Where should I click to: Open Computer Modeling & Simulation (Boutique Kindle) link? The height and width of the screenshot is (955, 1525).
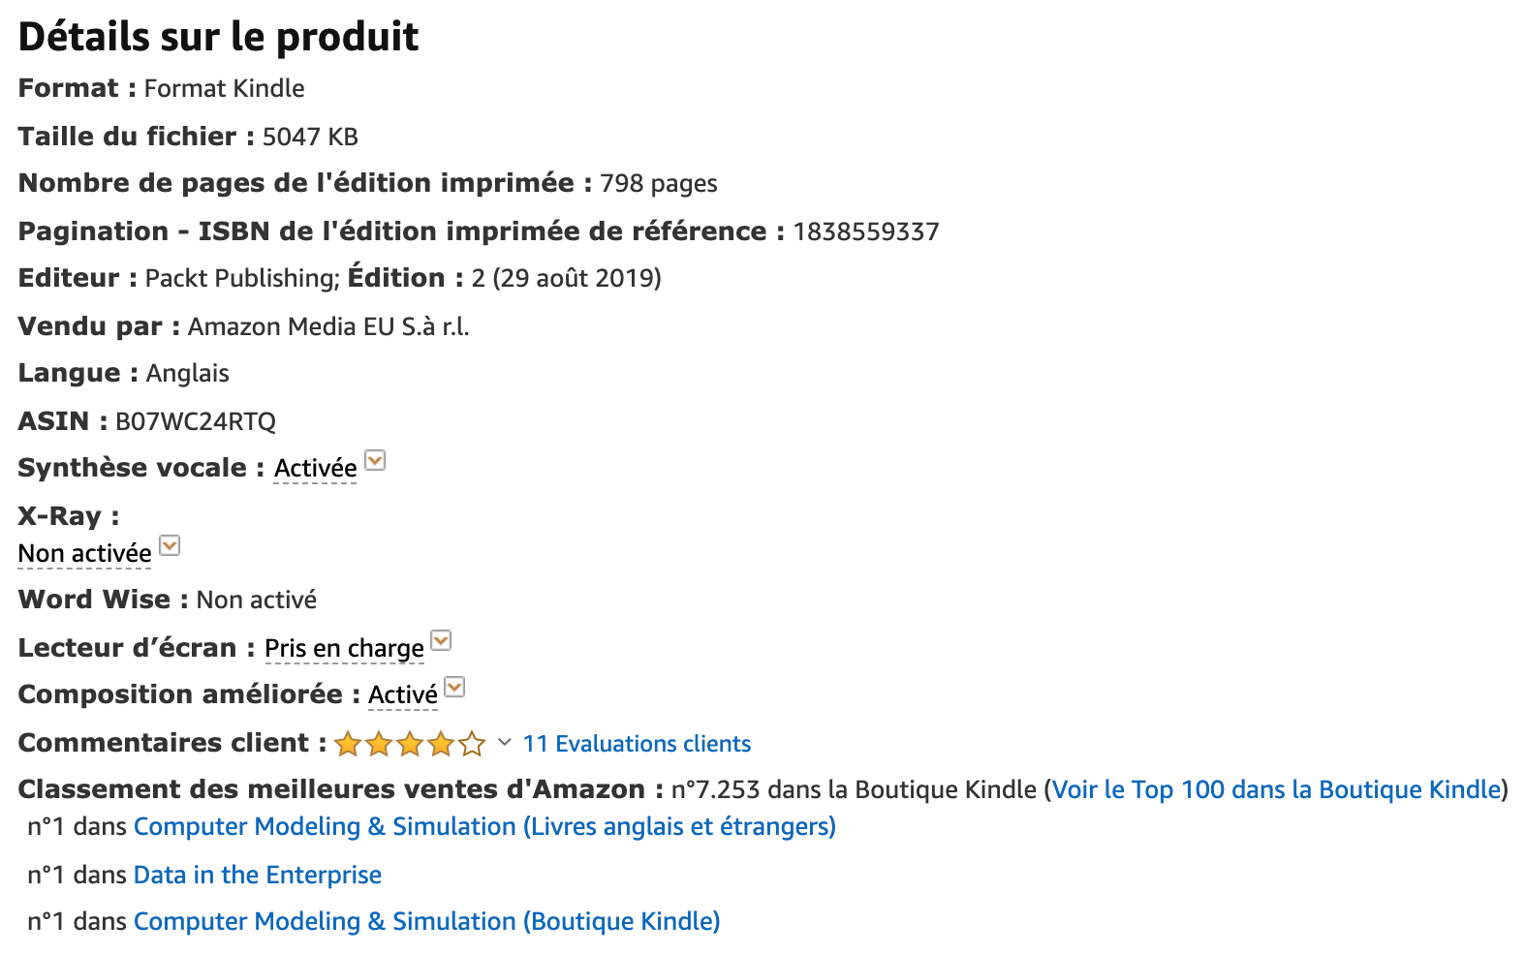[x=427, y=922]
